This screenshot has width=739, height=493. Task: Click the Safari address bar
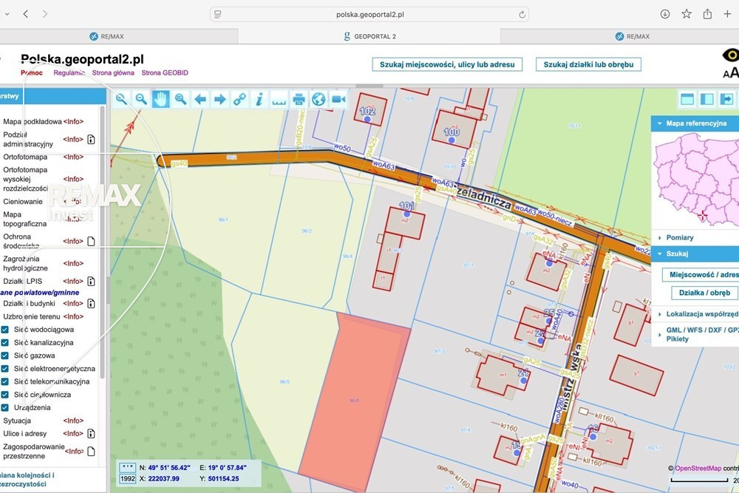[369, 14]
